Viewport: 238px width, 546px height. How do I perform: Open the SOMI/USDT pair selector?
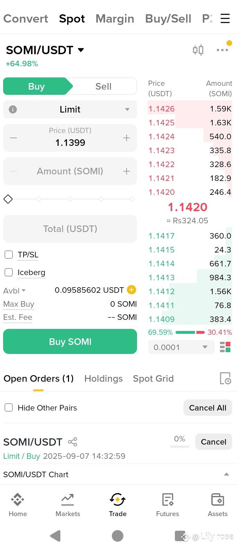click(45, 50)
